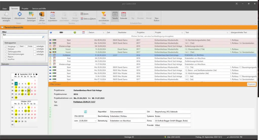Viewport: 259px width, 140px height.
Task: Toggle the Report checkbox
Action: point(6,57)
